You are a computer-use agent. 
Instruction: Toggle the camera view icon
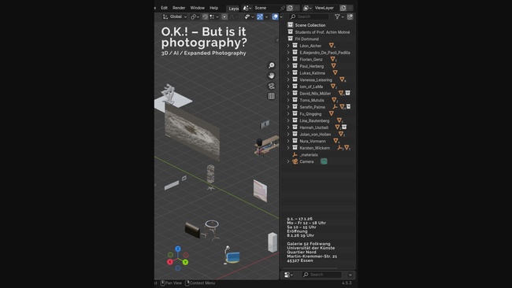(x=271, y=86)
